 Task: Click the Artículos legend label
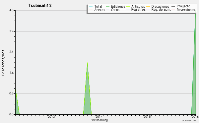coord(138,6)
